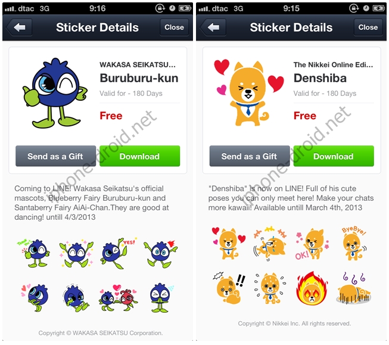The width and height of the screenshot is (389, 345).
Task: Preview the Denshiba 'OK!' sticker
Action: [312, 244]
